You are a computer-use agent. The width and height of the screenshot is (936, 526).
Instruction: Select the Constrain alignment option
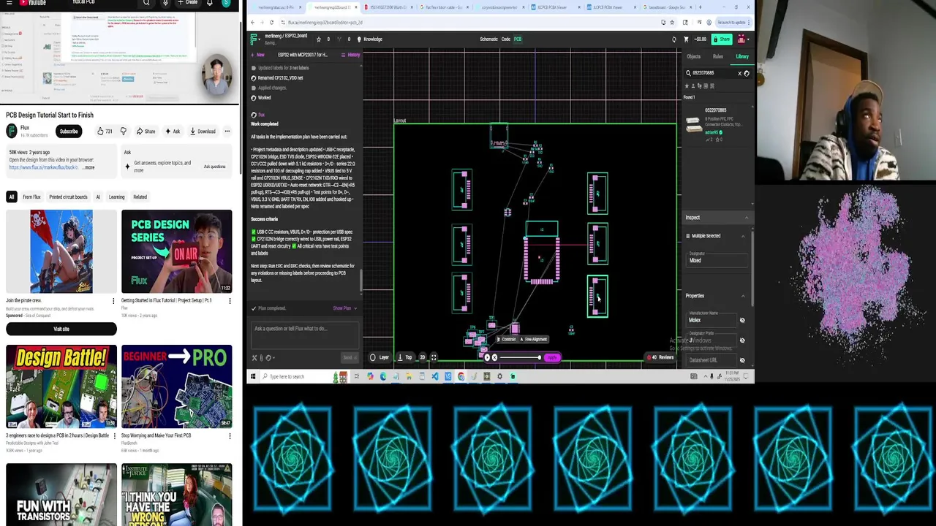click(508, 340)
